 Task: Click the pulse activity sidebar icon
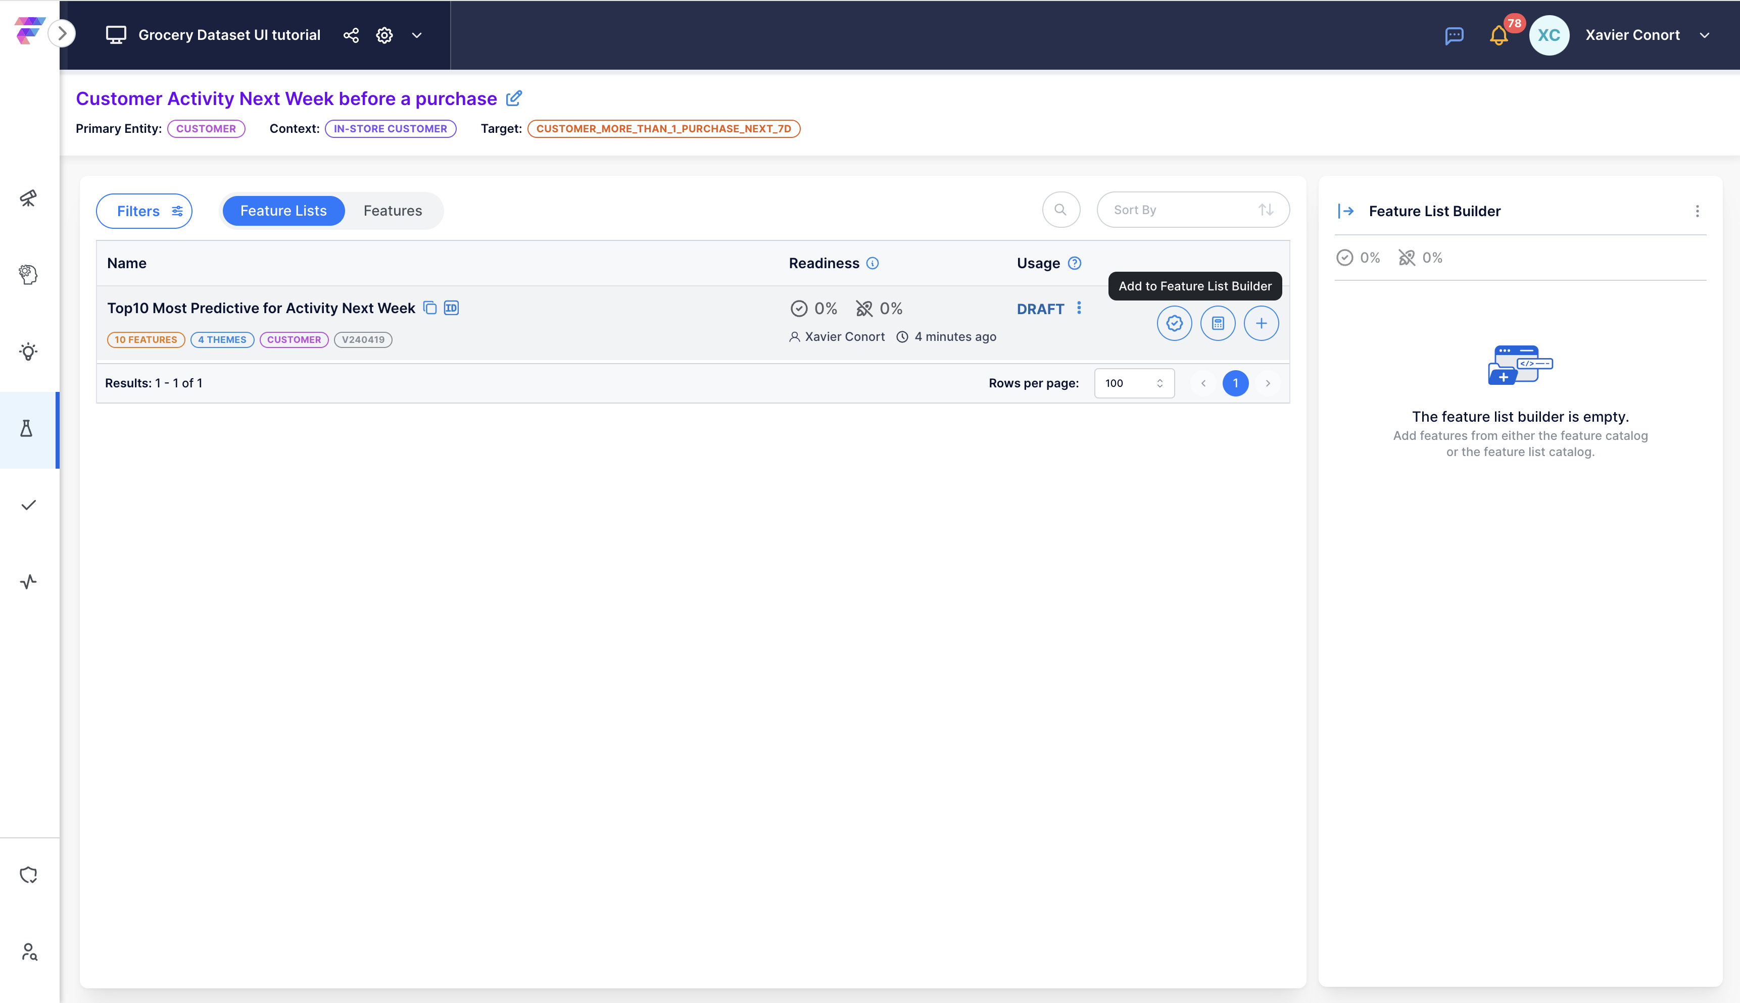[x=28, y=582]
